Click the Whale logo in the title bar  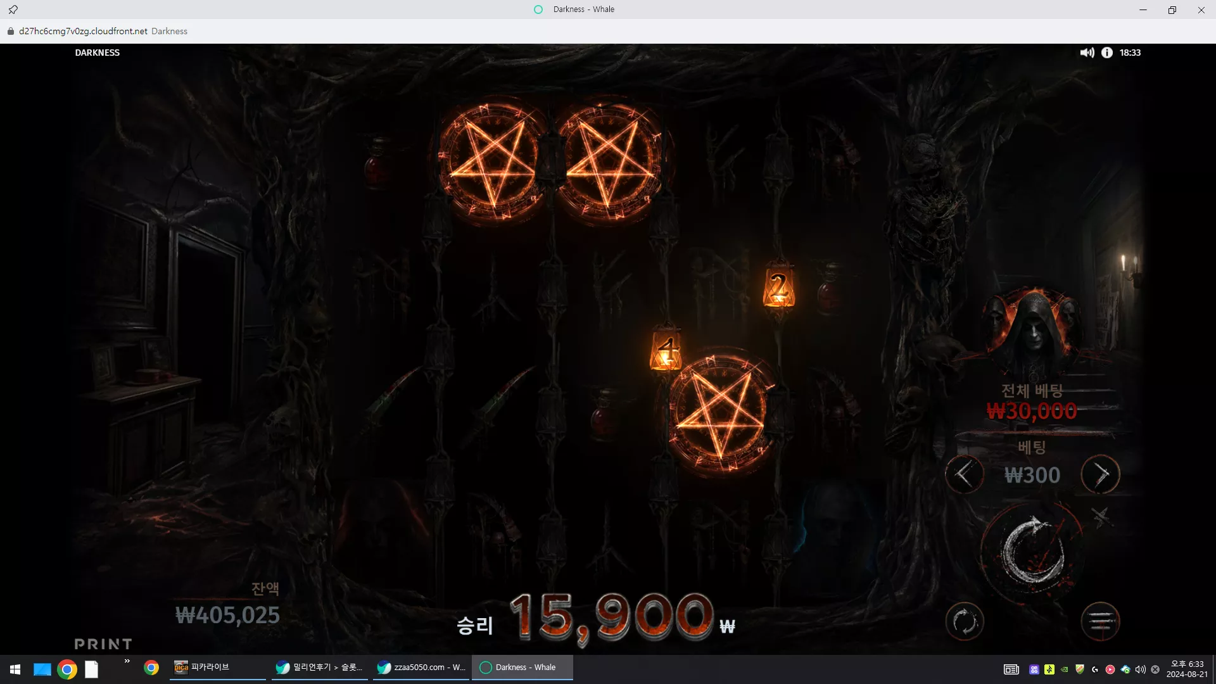coord(538,9)
